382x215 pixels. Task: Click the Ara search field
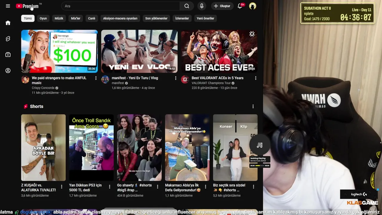(121, 6)
